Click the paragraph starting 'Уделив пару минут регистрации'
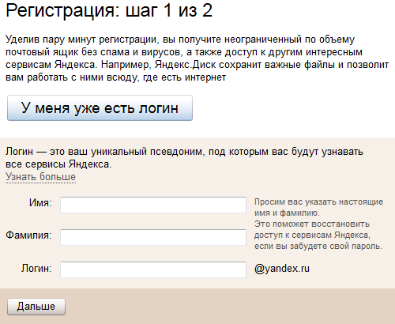This screenshot has height=324, width=395. click(197, 58)
